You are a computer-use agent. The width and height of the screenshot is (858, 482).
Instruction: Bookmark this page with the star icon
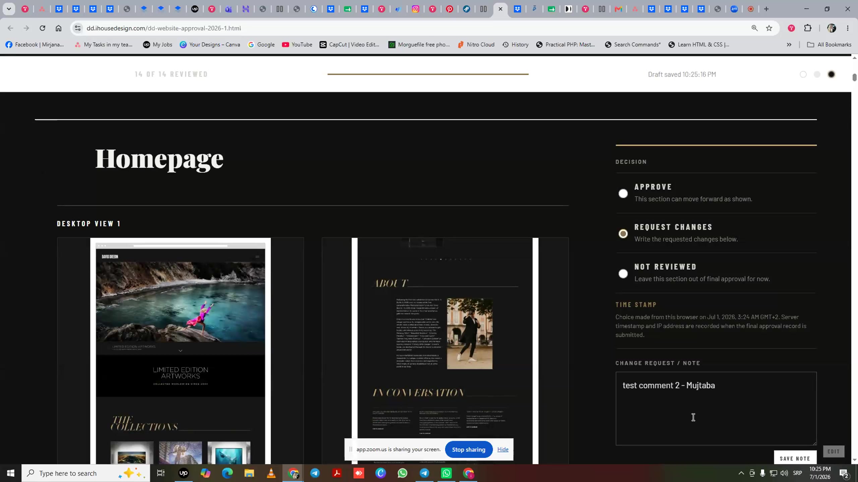[769, 28]
